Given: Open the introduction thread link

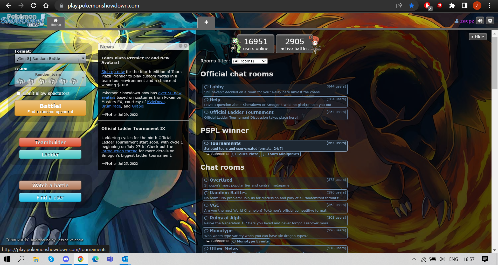Looking at the screenshot, I should [x=119, y=151].
